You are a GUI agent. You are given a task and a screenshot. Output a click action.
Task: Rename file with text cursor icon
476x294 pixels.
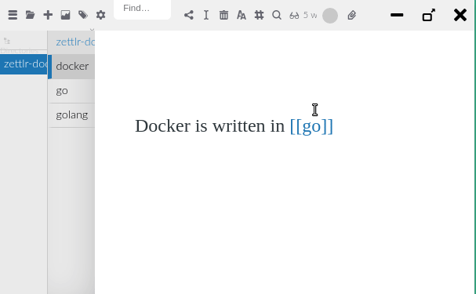pyautogui.click(x=206, y=15)
